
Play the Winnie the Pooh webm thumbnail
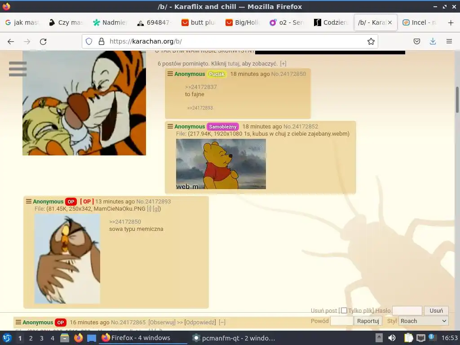pyautogui.click(x=221, y=164)
